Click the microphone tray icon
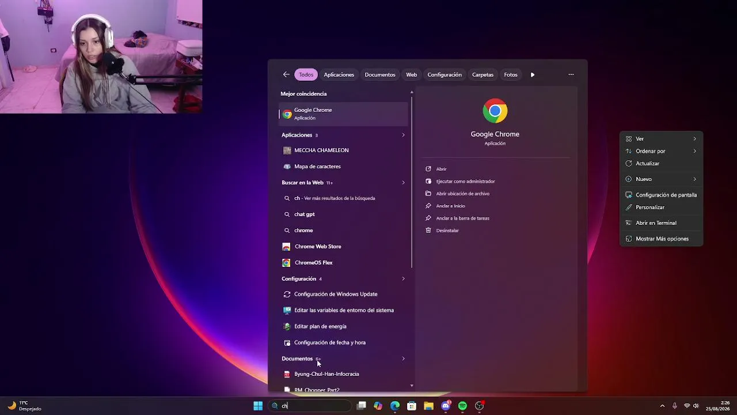The image size is (737, 415). click(x=675, y=406)
